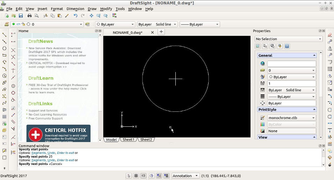
Task: Click the Open file icon
Action: coord(14,16)
